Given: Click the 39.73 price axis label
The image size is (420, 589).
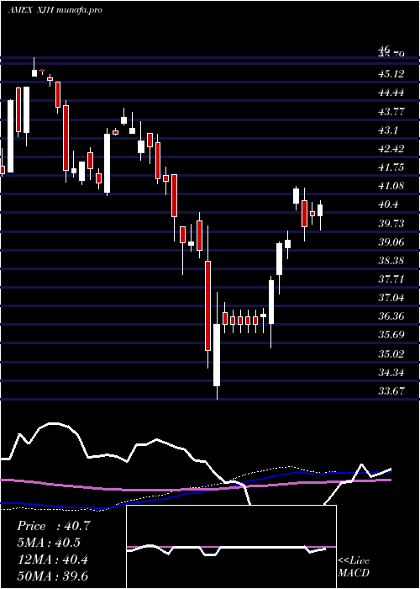Looking at the screenshot, I should pos(391,223).
